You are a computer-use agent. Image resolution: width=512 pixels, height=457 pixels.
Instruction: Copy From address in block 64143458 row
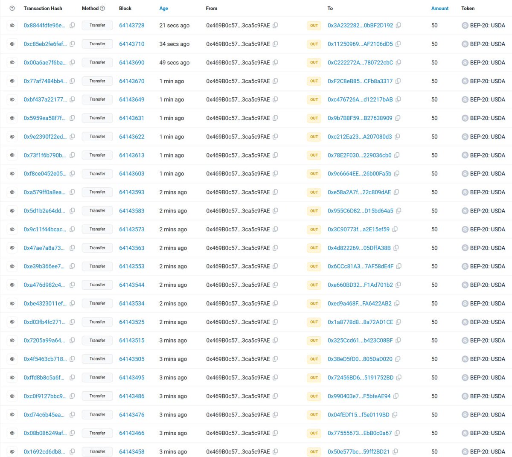275,451
